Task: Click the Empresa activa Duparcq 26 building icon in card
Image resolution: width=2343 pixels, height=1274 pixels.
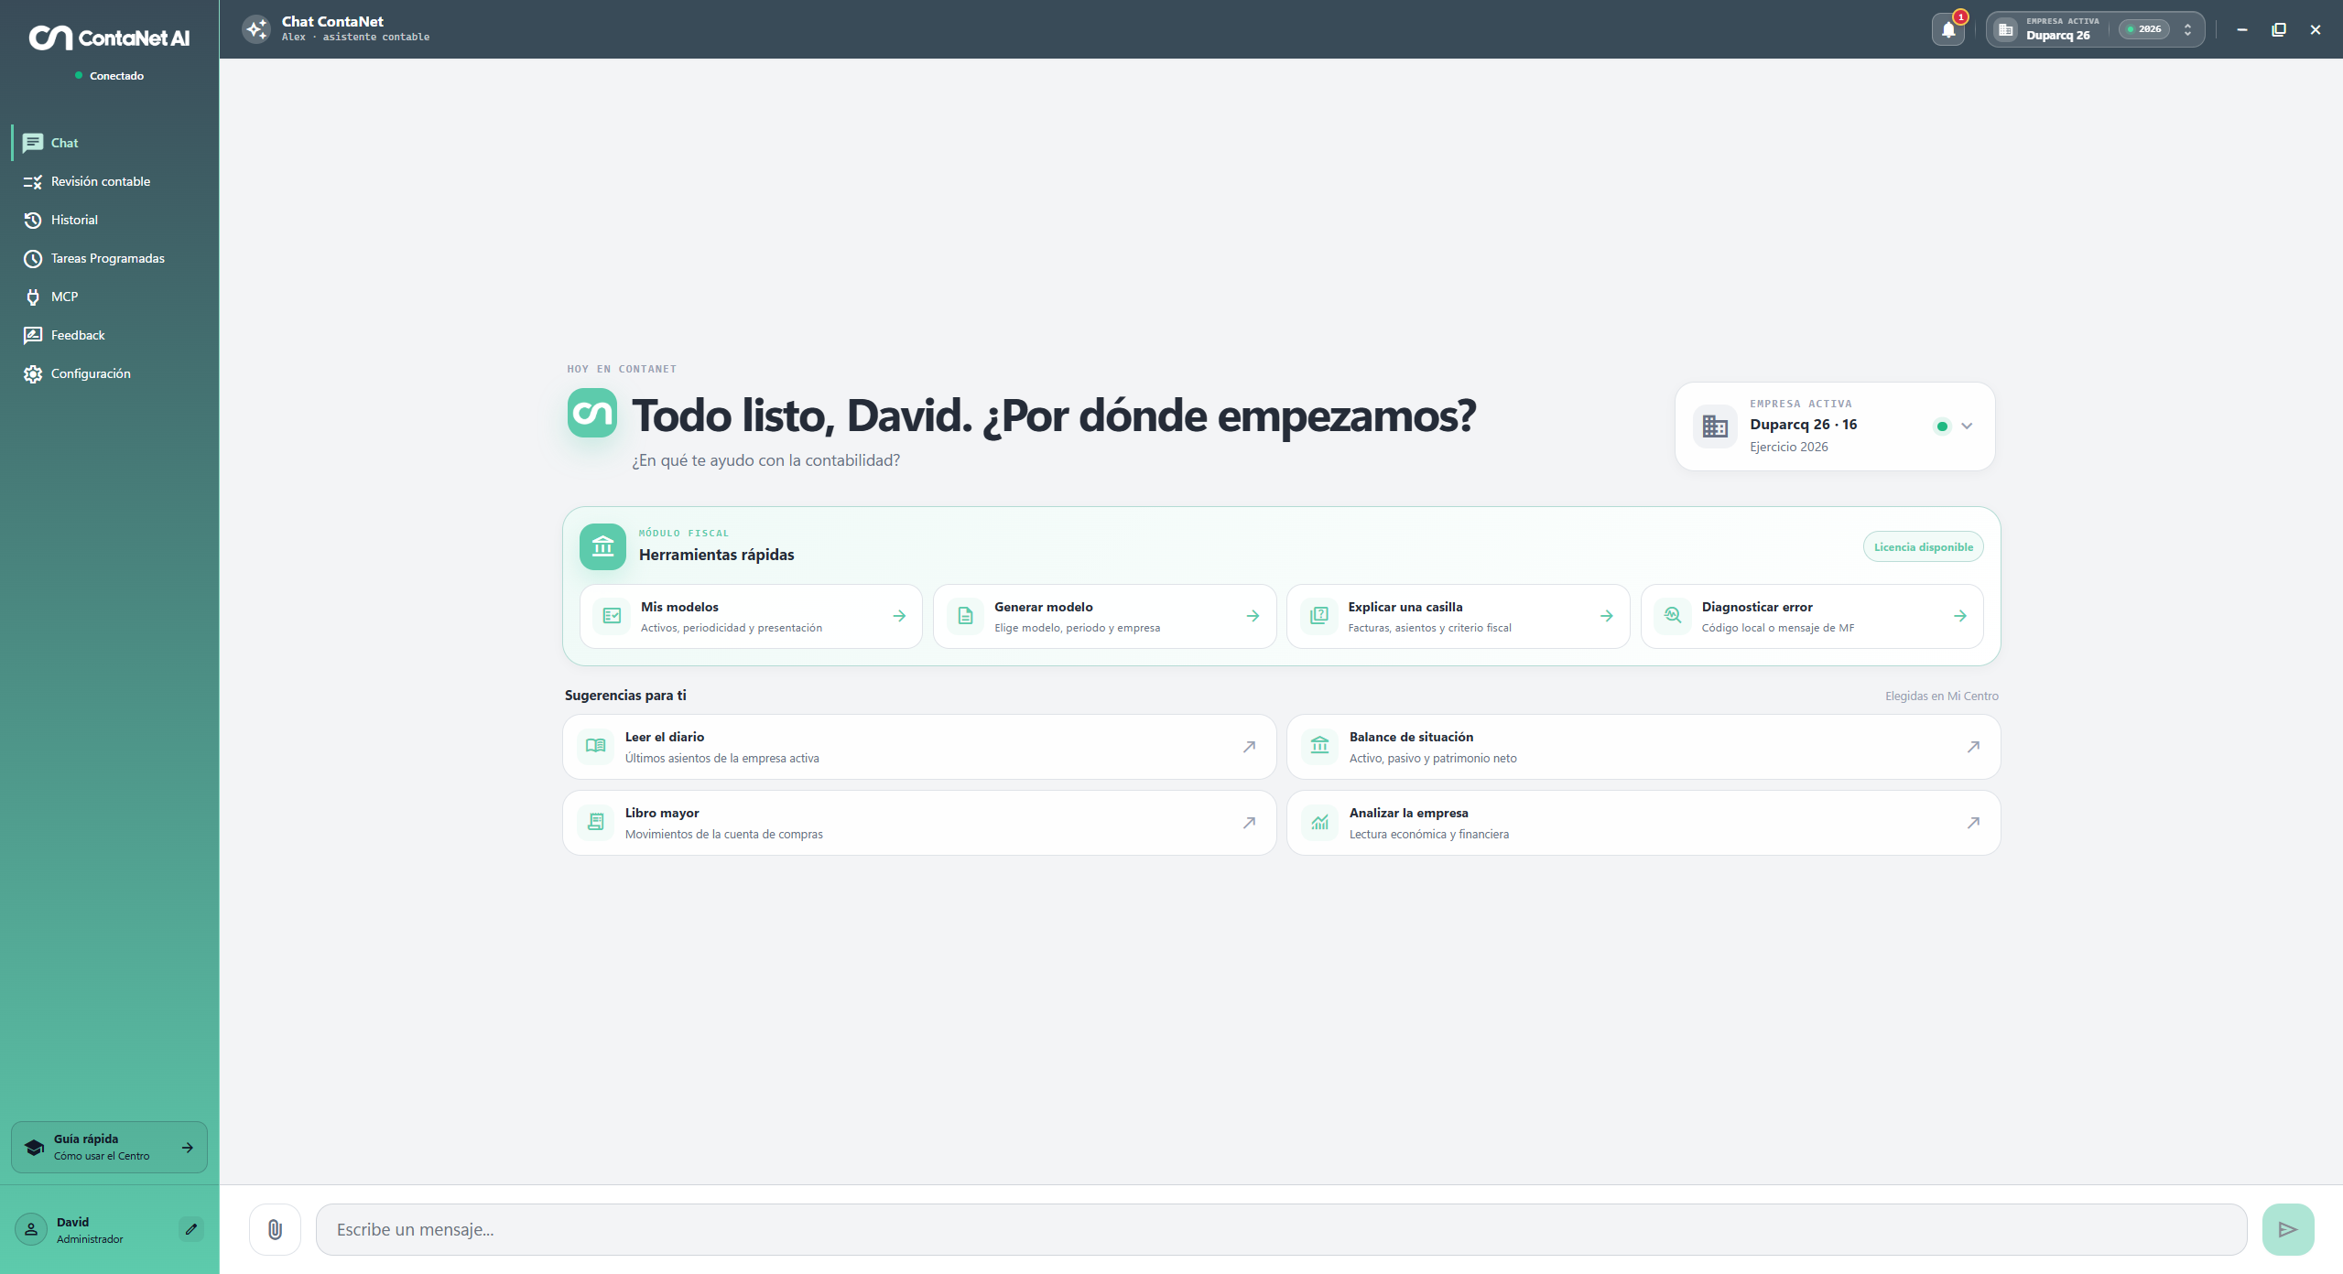Action: coord(1715,426)
